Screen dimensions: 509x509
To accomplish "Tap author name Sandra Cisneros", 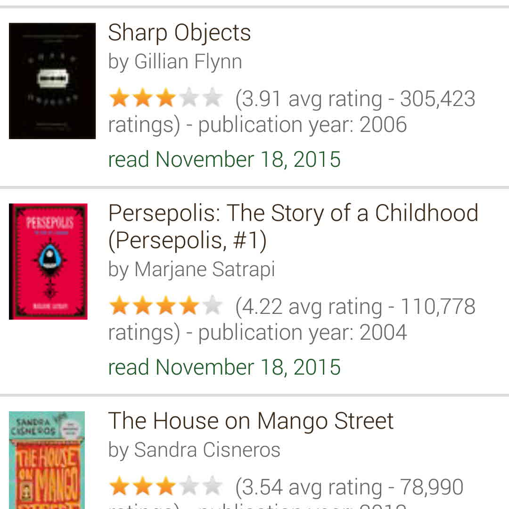I will 207,450.
